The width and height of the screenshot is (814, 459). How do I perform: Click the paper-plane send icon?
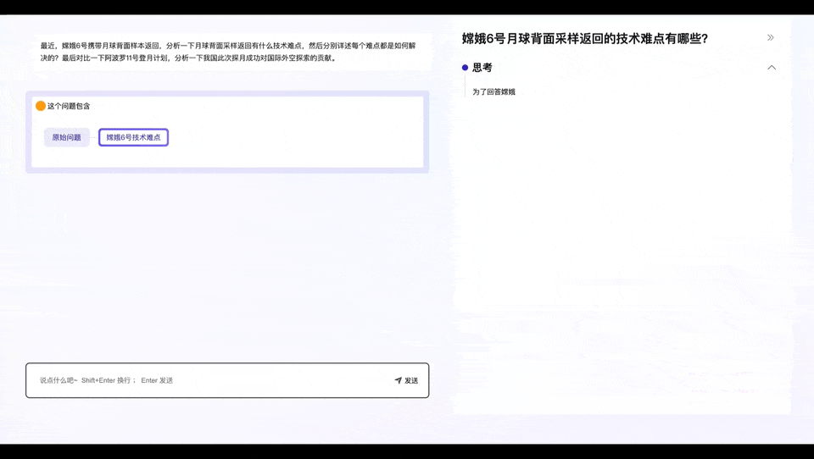click(x=399, y=380)
